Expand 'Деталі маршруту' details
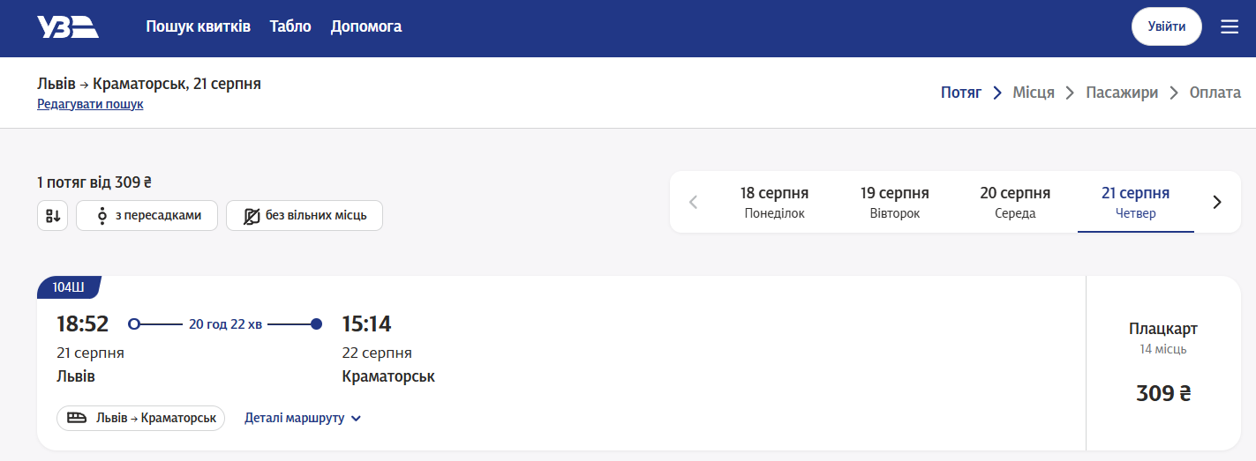Screen dimensions: 1256x461 [x=303, y=418]
